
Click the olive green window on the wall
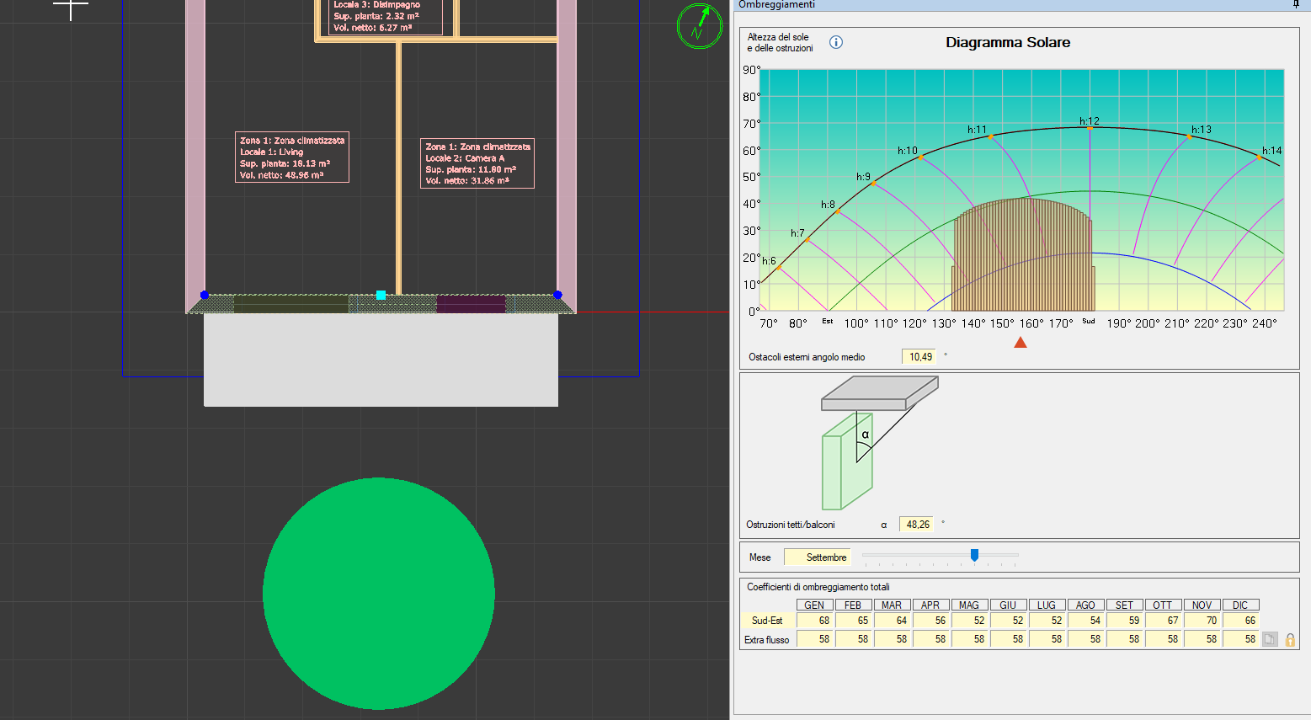(291, 304)
